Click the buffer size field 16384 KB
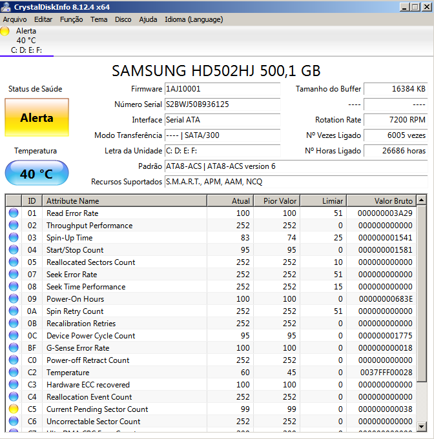 click(395, 89)
